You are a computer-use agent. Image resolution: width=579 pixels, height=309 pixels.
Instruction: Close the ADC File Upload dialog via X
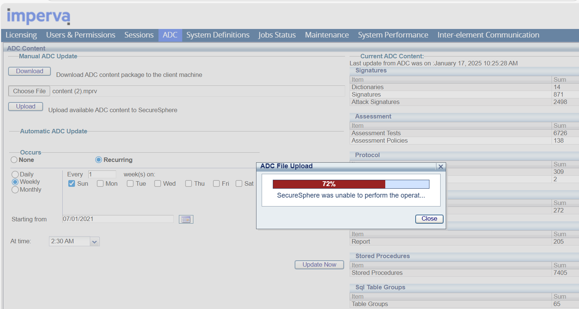click(x=441, y=166)
